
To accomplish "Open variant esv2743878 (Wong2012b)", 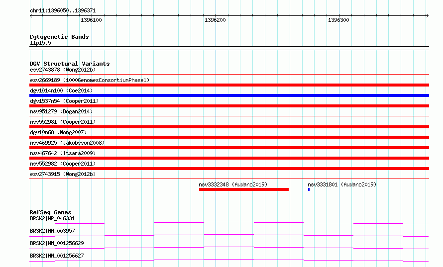I will pyautogui.click(x=63, y=70).
